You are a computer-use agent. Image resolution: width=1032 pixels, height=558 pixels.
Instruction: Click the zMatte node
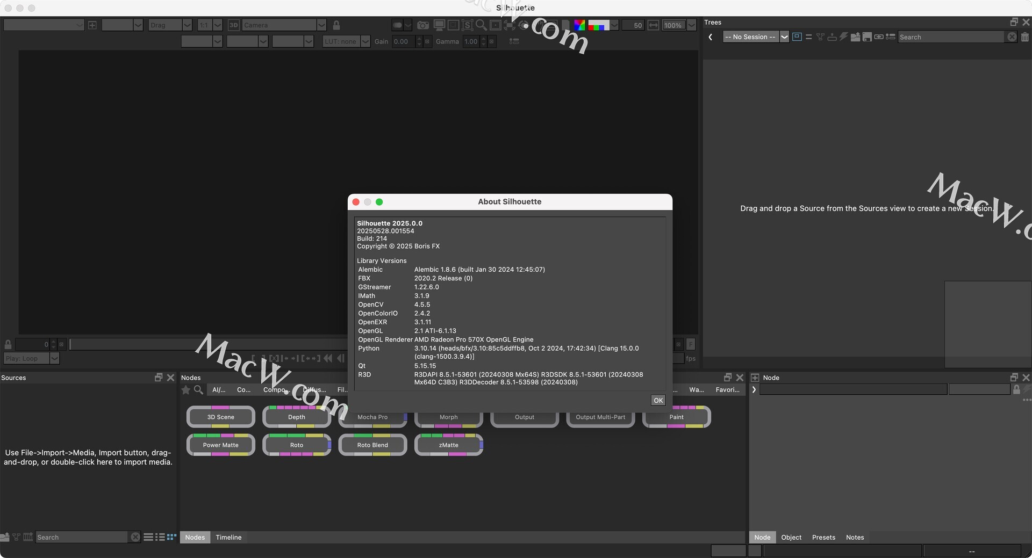(448, 445)
